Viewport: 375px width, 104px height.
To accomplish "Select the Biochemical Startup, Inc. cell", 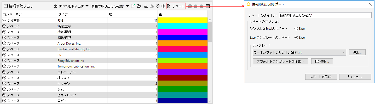I will pyautogui.click(x=82, y=49).
